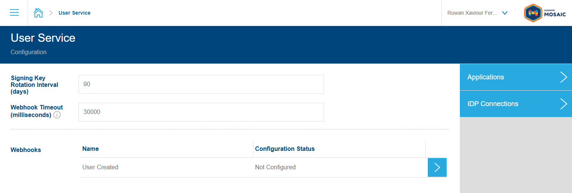Select the User Created webhook name
The image size is (572, 193).
click(100, 167)
